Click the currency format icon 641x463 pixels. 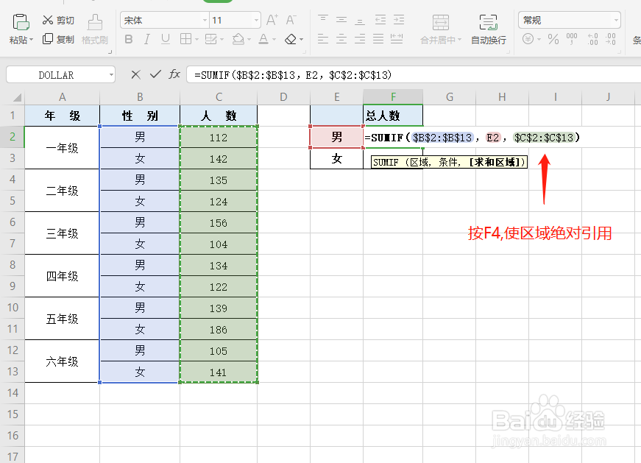coord(528,39)
